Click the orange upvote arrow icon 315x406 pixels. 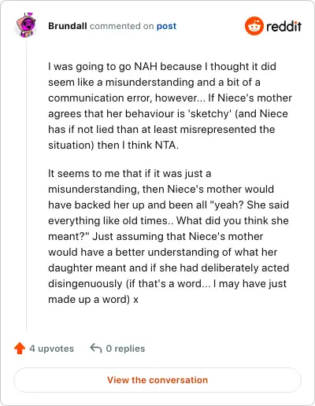tap(20, 349)
